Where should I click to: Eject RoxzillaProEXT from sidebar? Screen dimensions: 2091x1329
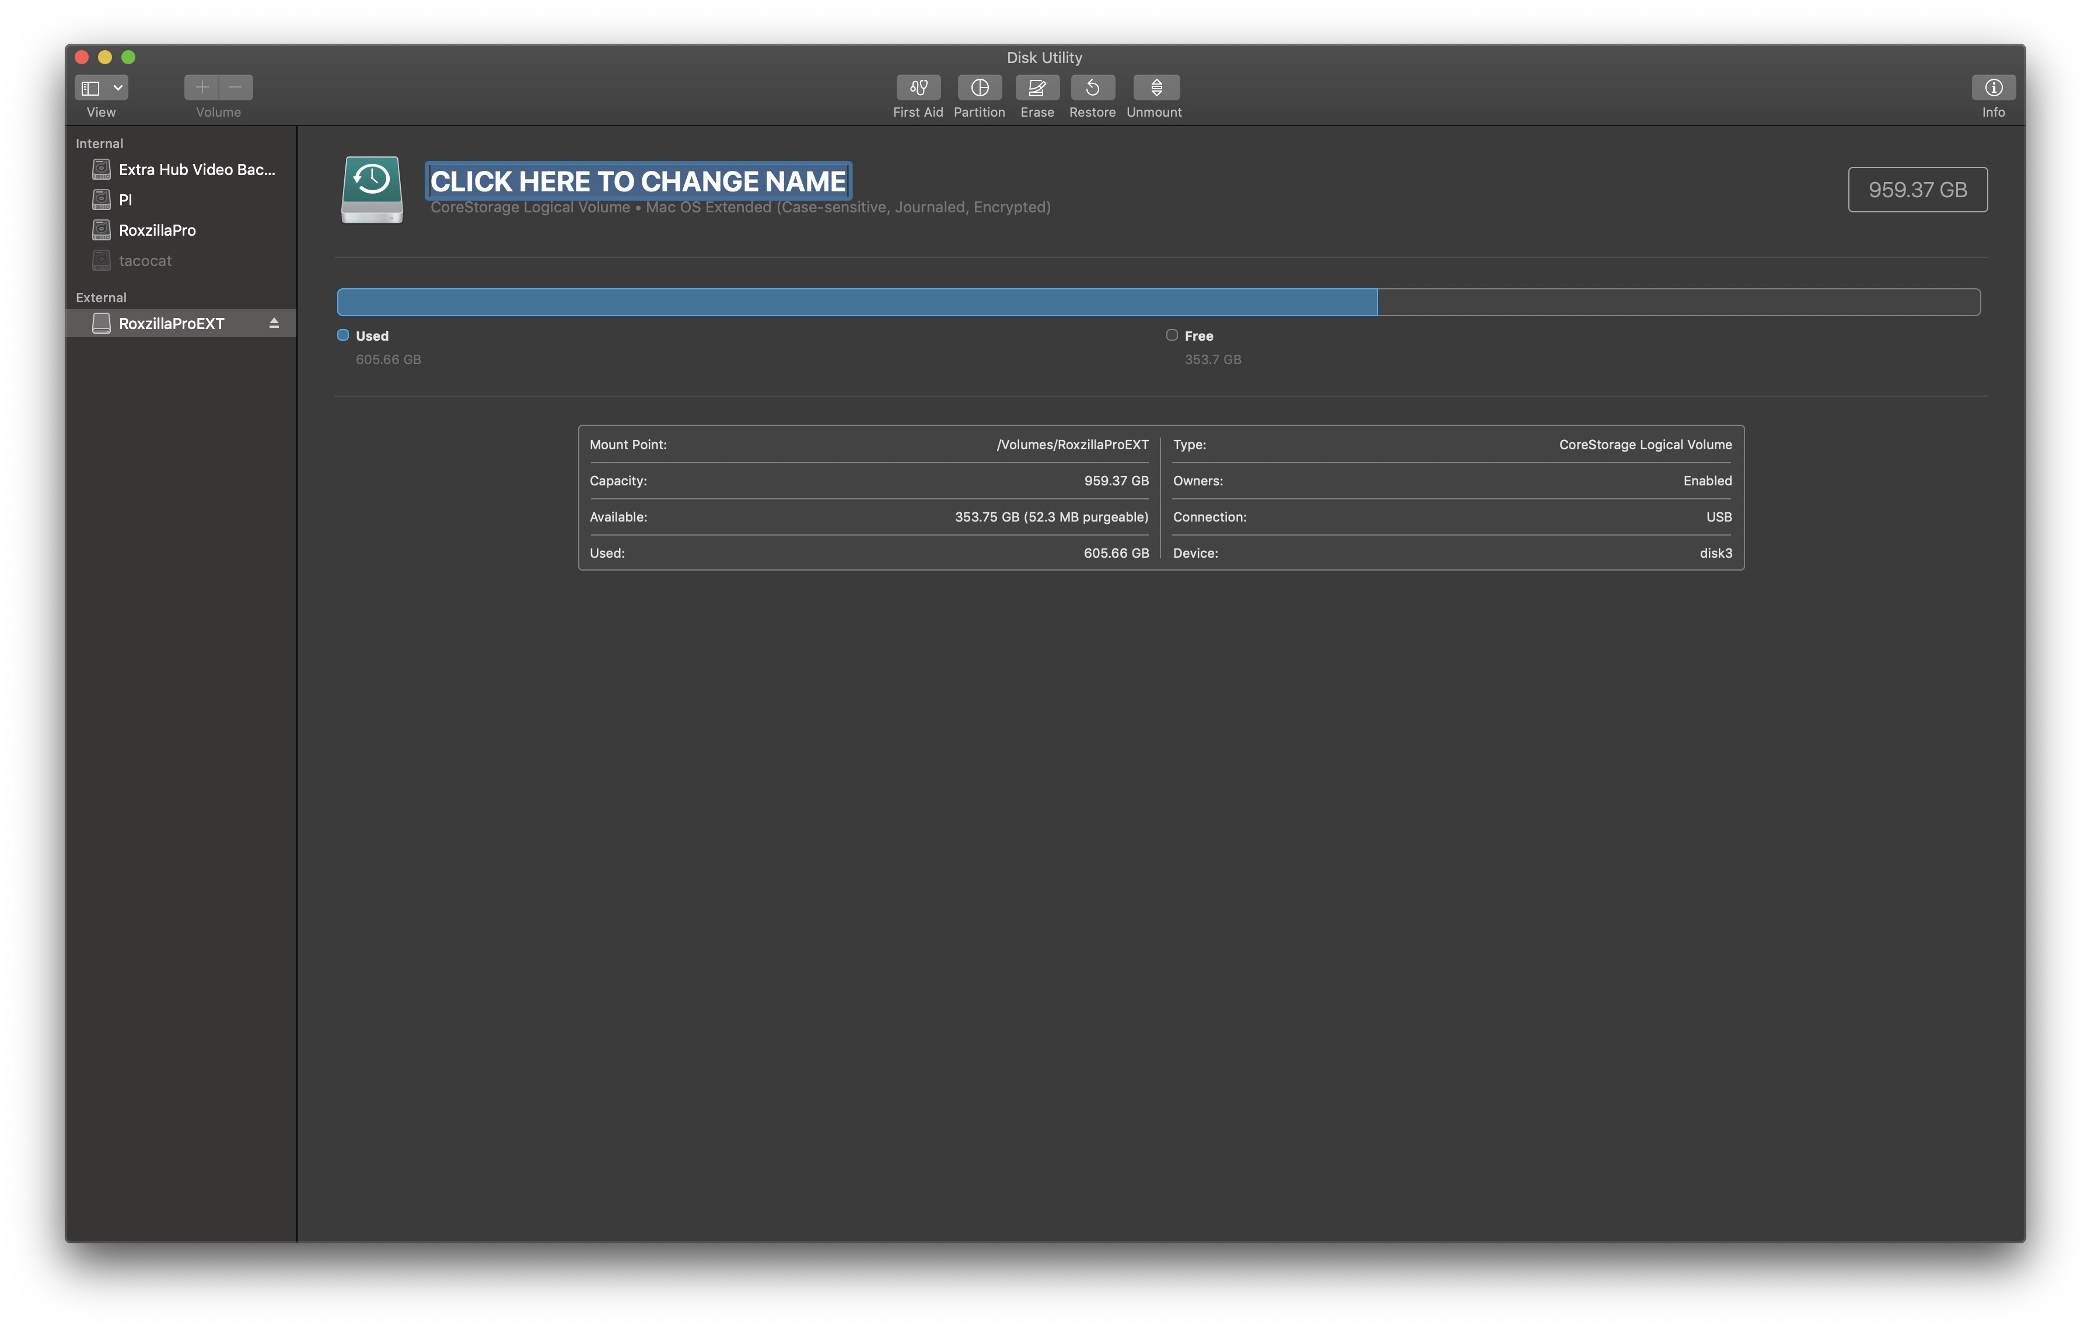coord(274,323)
